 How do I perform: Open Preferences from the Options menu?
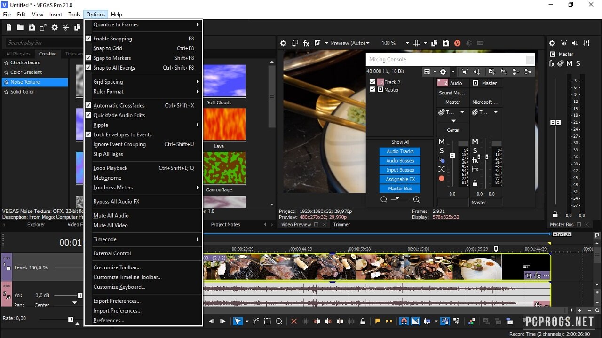pyautogui.click(x=109, y=321)
